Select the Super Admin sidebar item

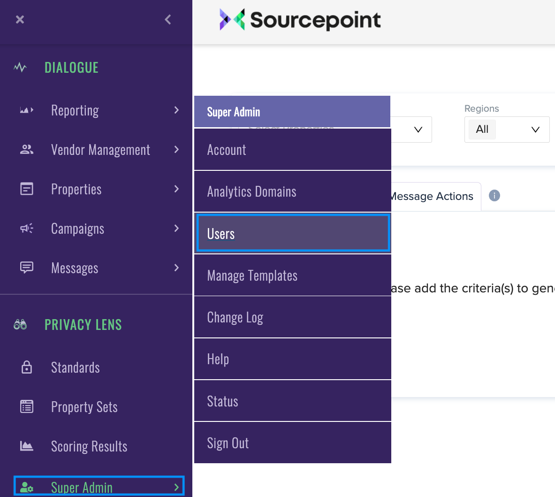99,486
